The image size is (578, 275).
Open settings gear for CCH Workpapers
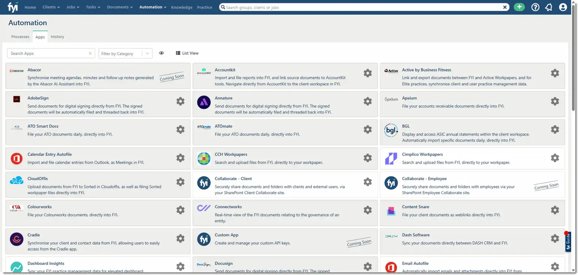(368, 158)
